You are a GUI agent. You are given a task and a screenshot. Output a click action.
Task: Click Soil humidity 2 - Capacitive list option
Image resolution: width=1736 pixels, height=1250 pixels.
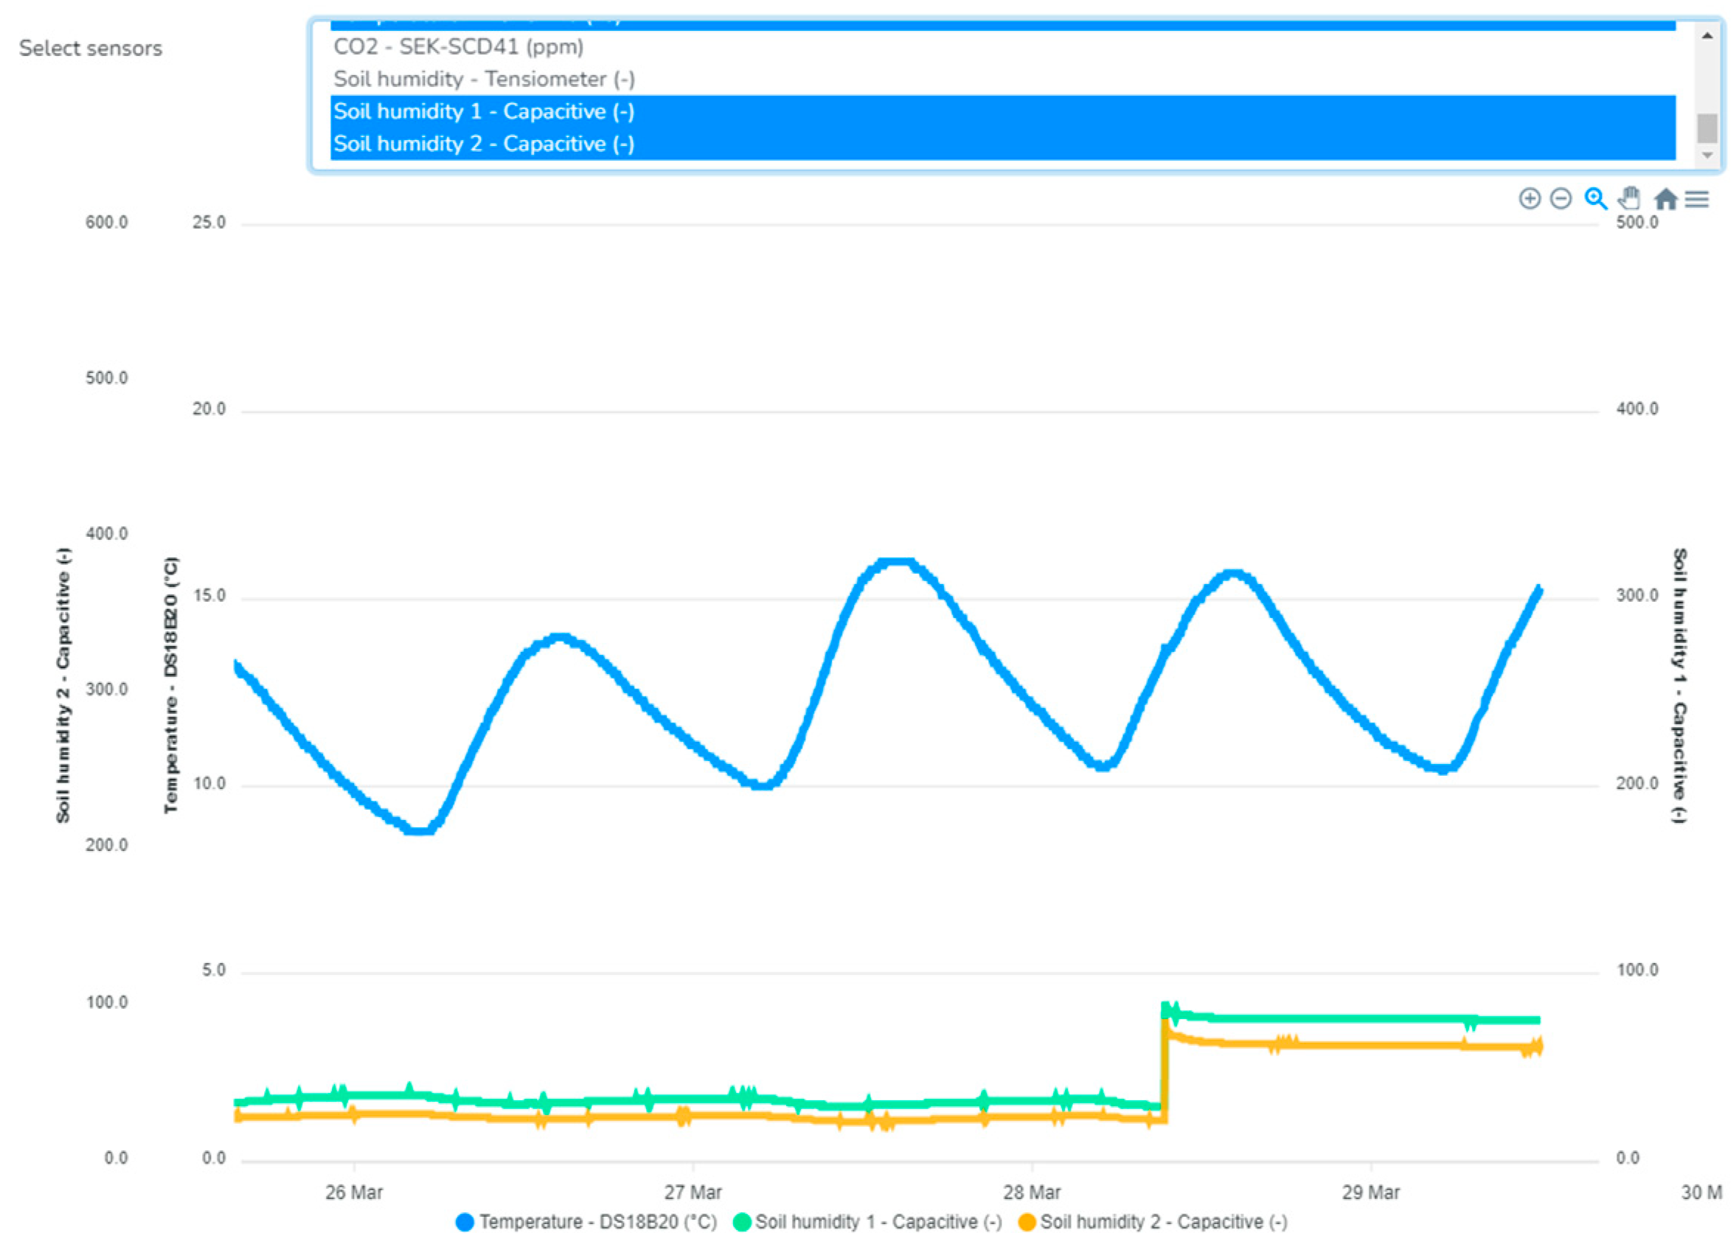point(484,144)
